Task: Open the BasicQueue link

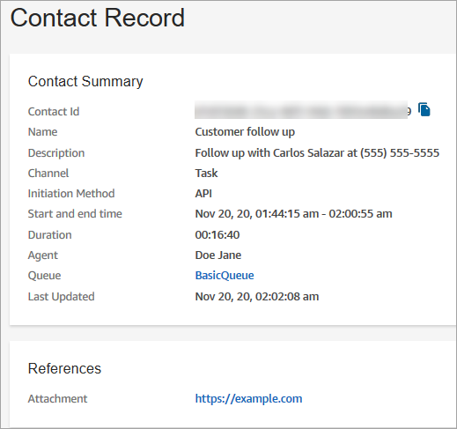Action: [x=225, y=276]
